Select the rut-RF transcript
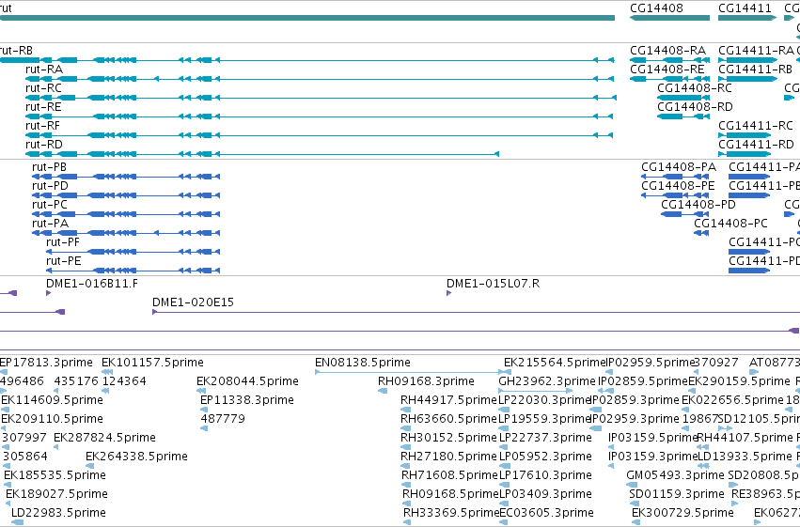The image size is (800, 527). [x=320, y=135]
